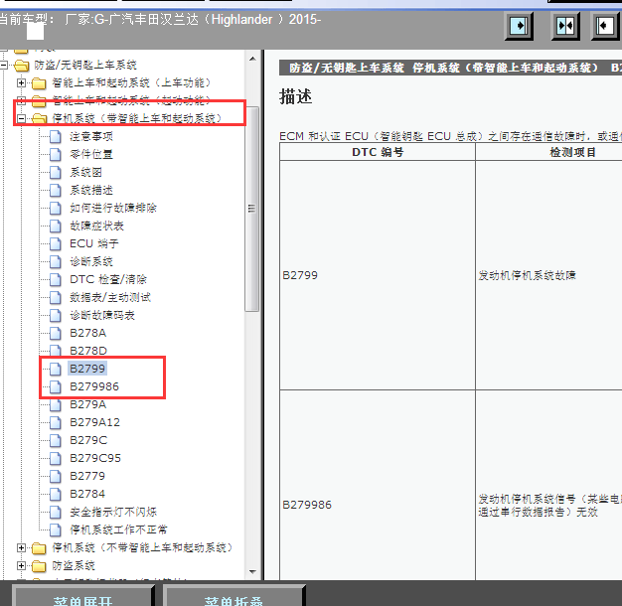This screenshot has height=606, width=622.
Task: Open the 零件位置 document
Action: 91,154
